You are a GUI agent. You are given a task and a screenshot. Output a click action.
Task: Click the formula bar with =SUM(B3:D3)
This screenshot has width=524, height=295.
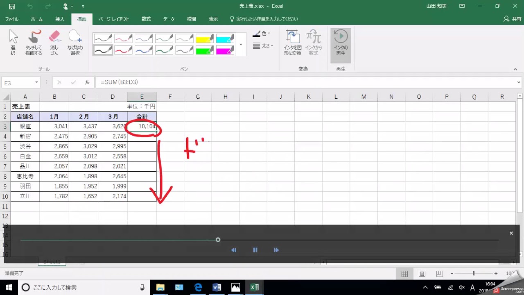click(305, 82)
